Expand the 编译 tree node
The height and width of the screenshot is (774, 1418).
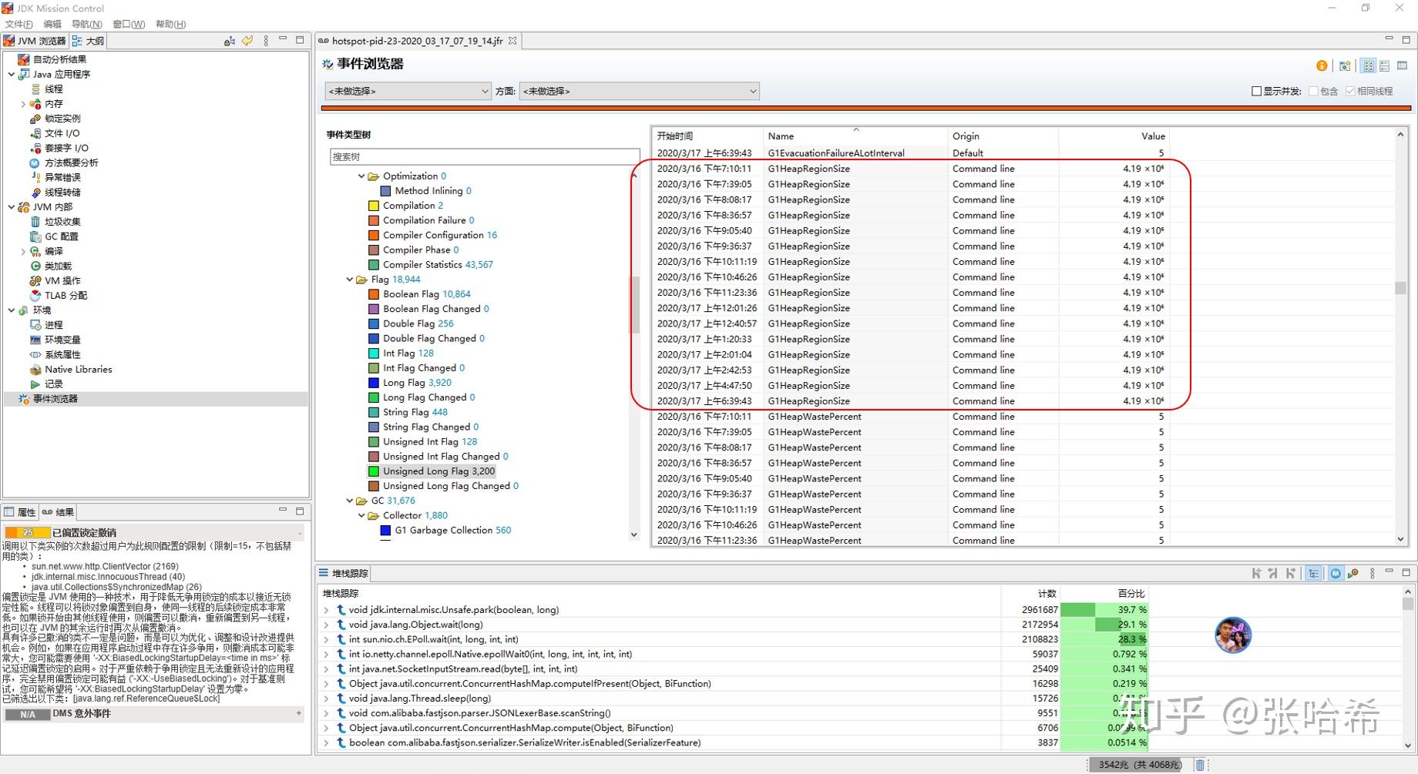[23, 252]
